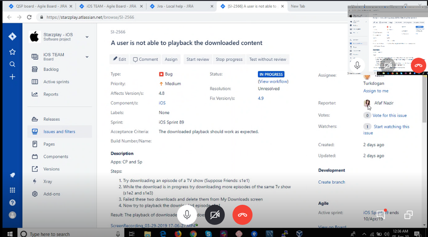This screenshot has height=237, width=428.
Task: Click the Test without review button
Action: tap(267, 59)
